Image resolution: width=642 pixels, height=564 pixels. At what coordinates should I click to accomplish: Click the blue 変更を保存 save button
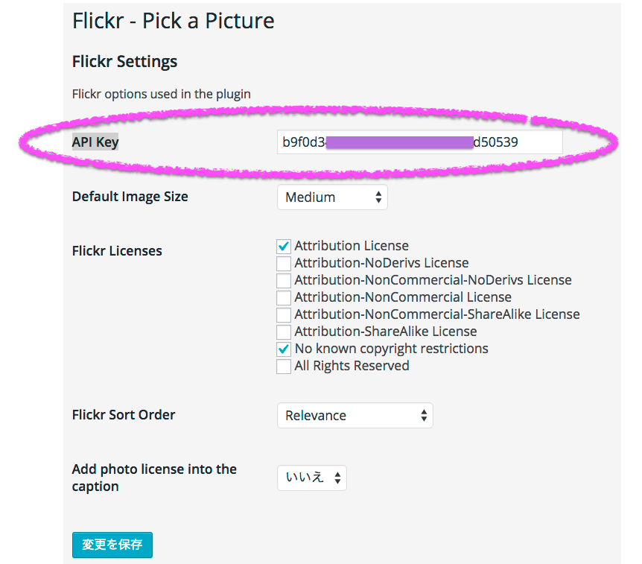click(x=112, y=545)
